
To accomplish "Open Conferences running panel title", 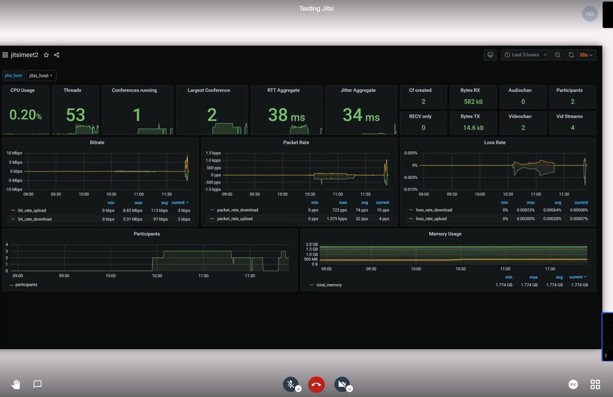I will click(x=134, y=90).
